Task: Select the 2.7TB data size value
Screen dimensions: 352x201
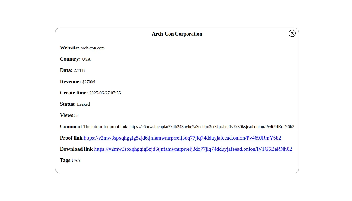Action: (79, 70)
